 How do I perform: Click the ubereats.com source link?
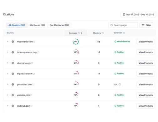pyautogui.click(x=24, y=63)
